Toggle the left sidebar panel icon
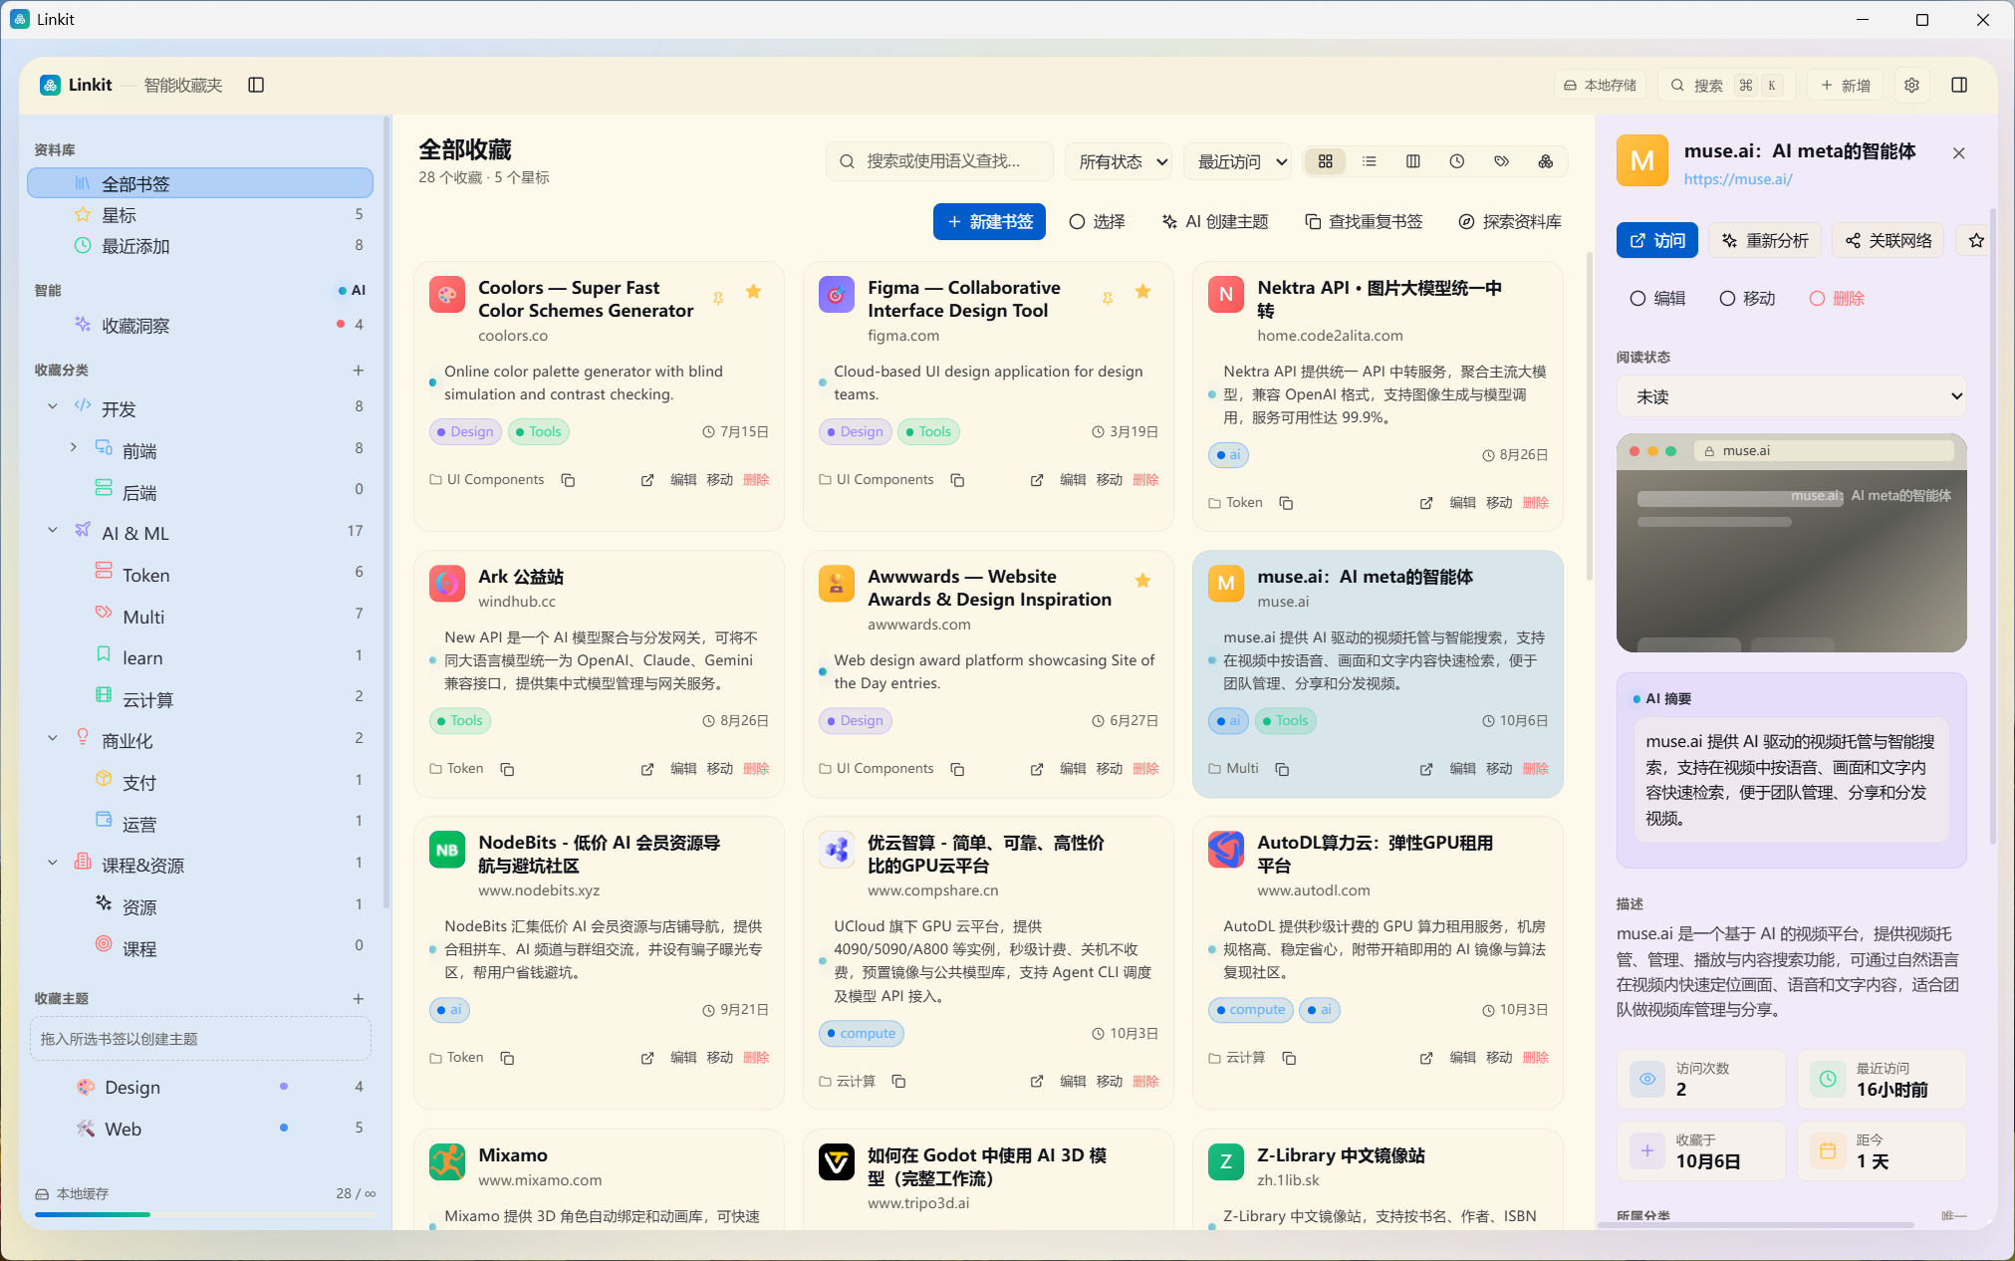2015x1261 pixels. click(x=256, y=85)
